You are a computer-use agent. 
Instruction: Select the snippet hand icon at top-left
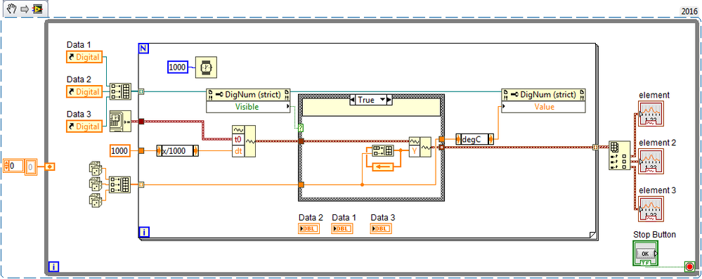12,8
